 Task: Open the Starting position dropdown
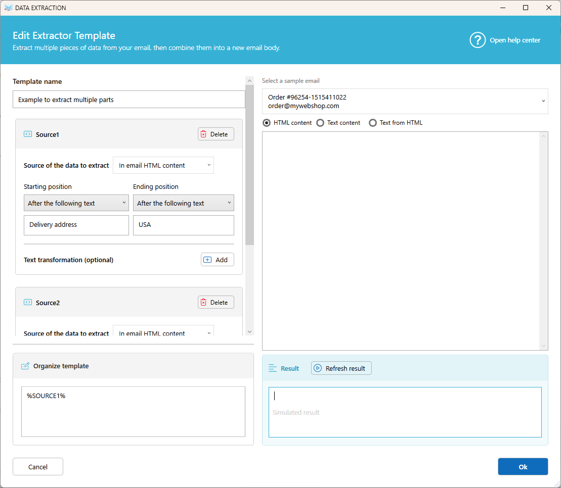pos(76,203)
